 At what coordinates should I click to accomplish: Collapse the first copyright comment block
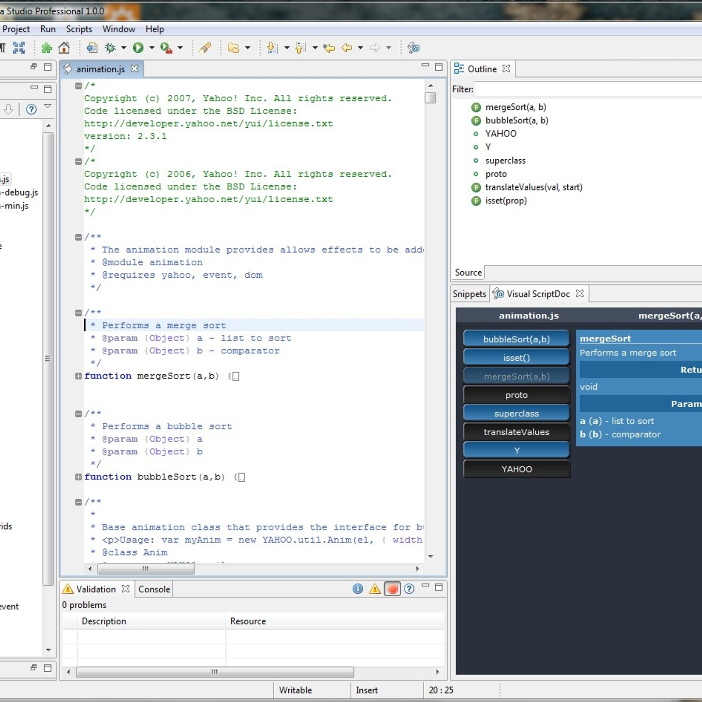pyautogui.click(x=78, y=86)
